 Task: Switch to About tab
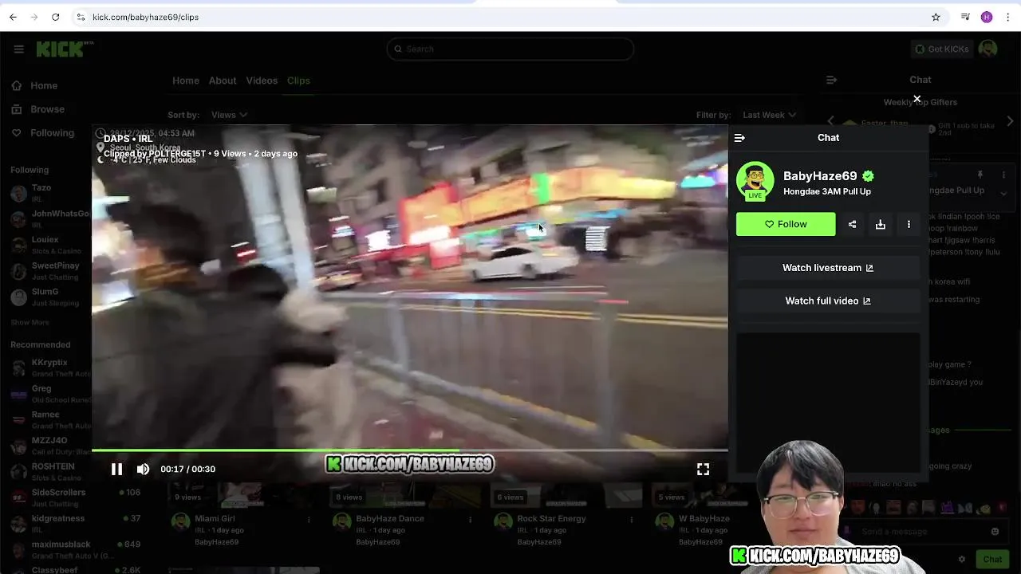pos(223,81)
